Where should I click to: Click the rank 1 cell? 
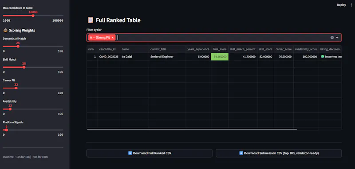click(92, 57)
